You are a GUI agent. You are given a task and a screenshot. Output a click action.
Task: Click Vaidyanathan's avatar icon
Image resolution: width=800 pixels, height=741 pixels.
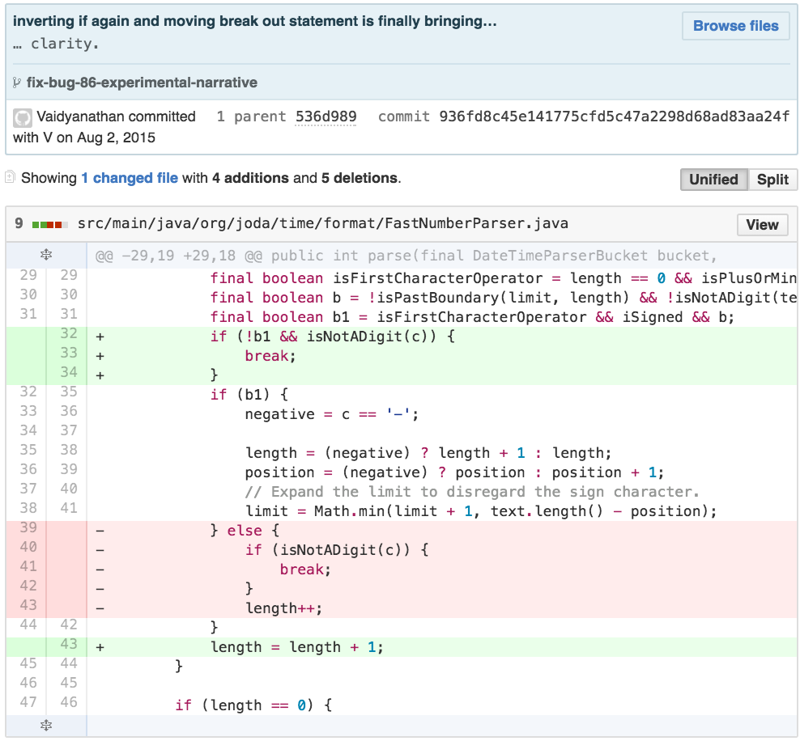click(x=23, y=118)
